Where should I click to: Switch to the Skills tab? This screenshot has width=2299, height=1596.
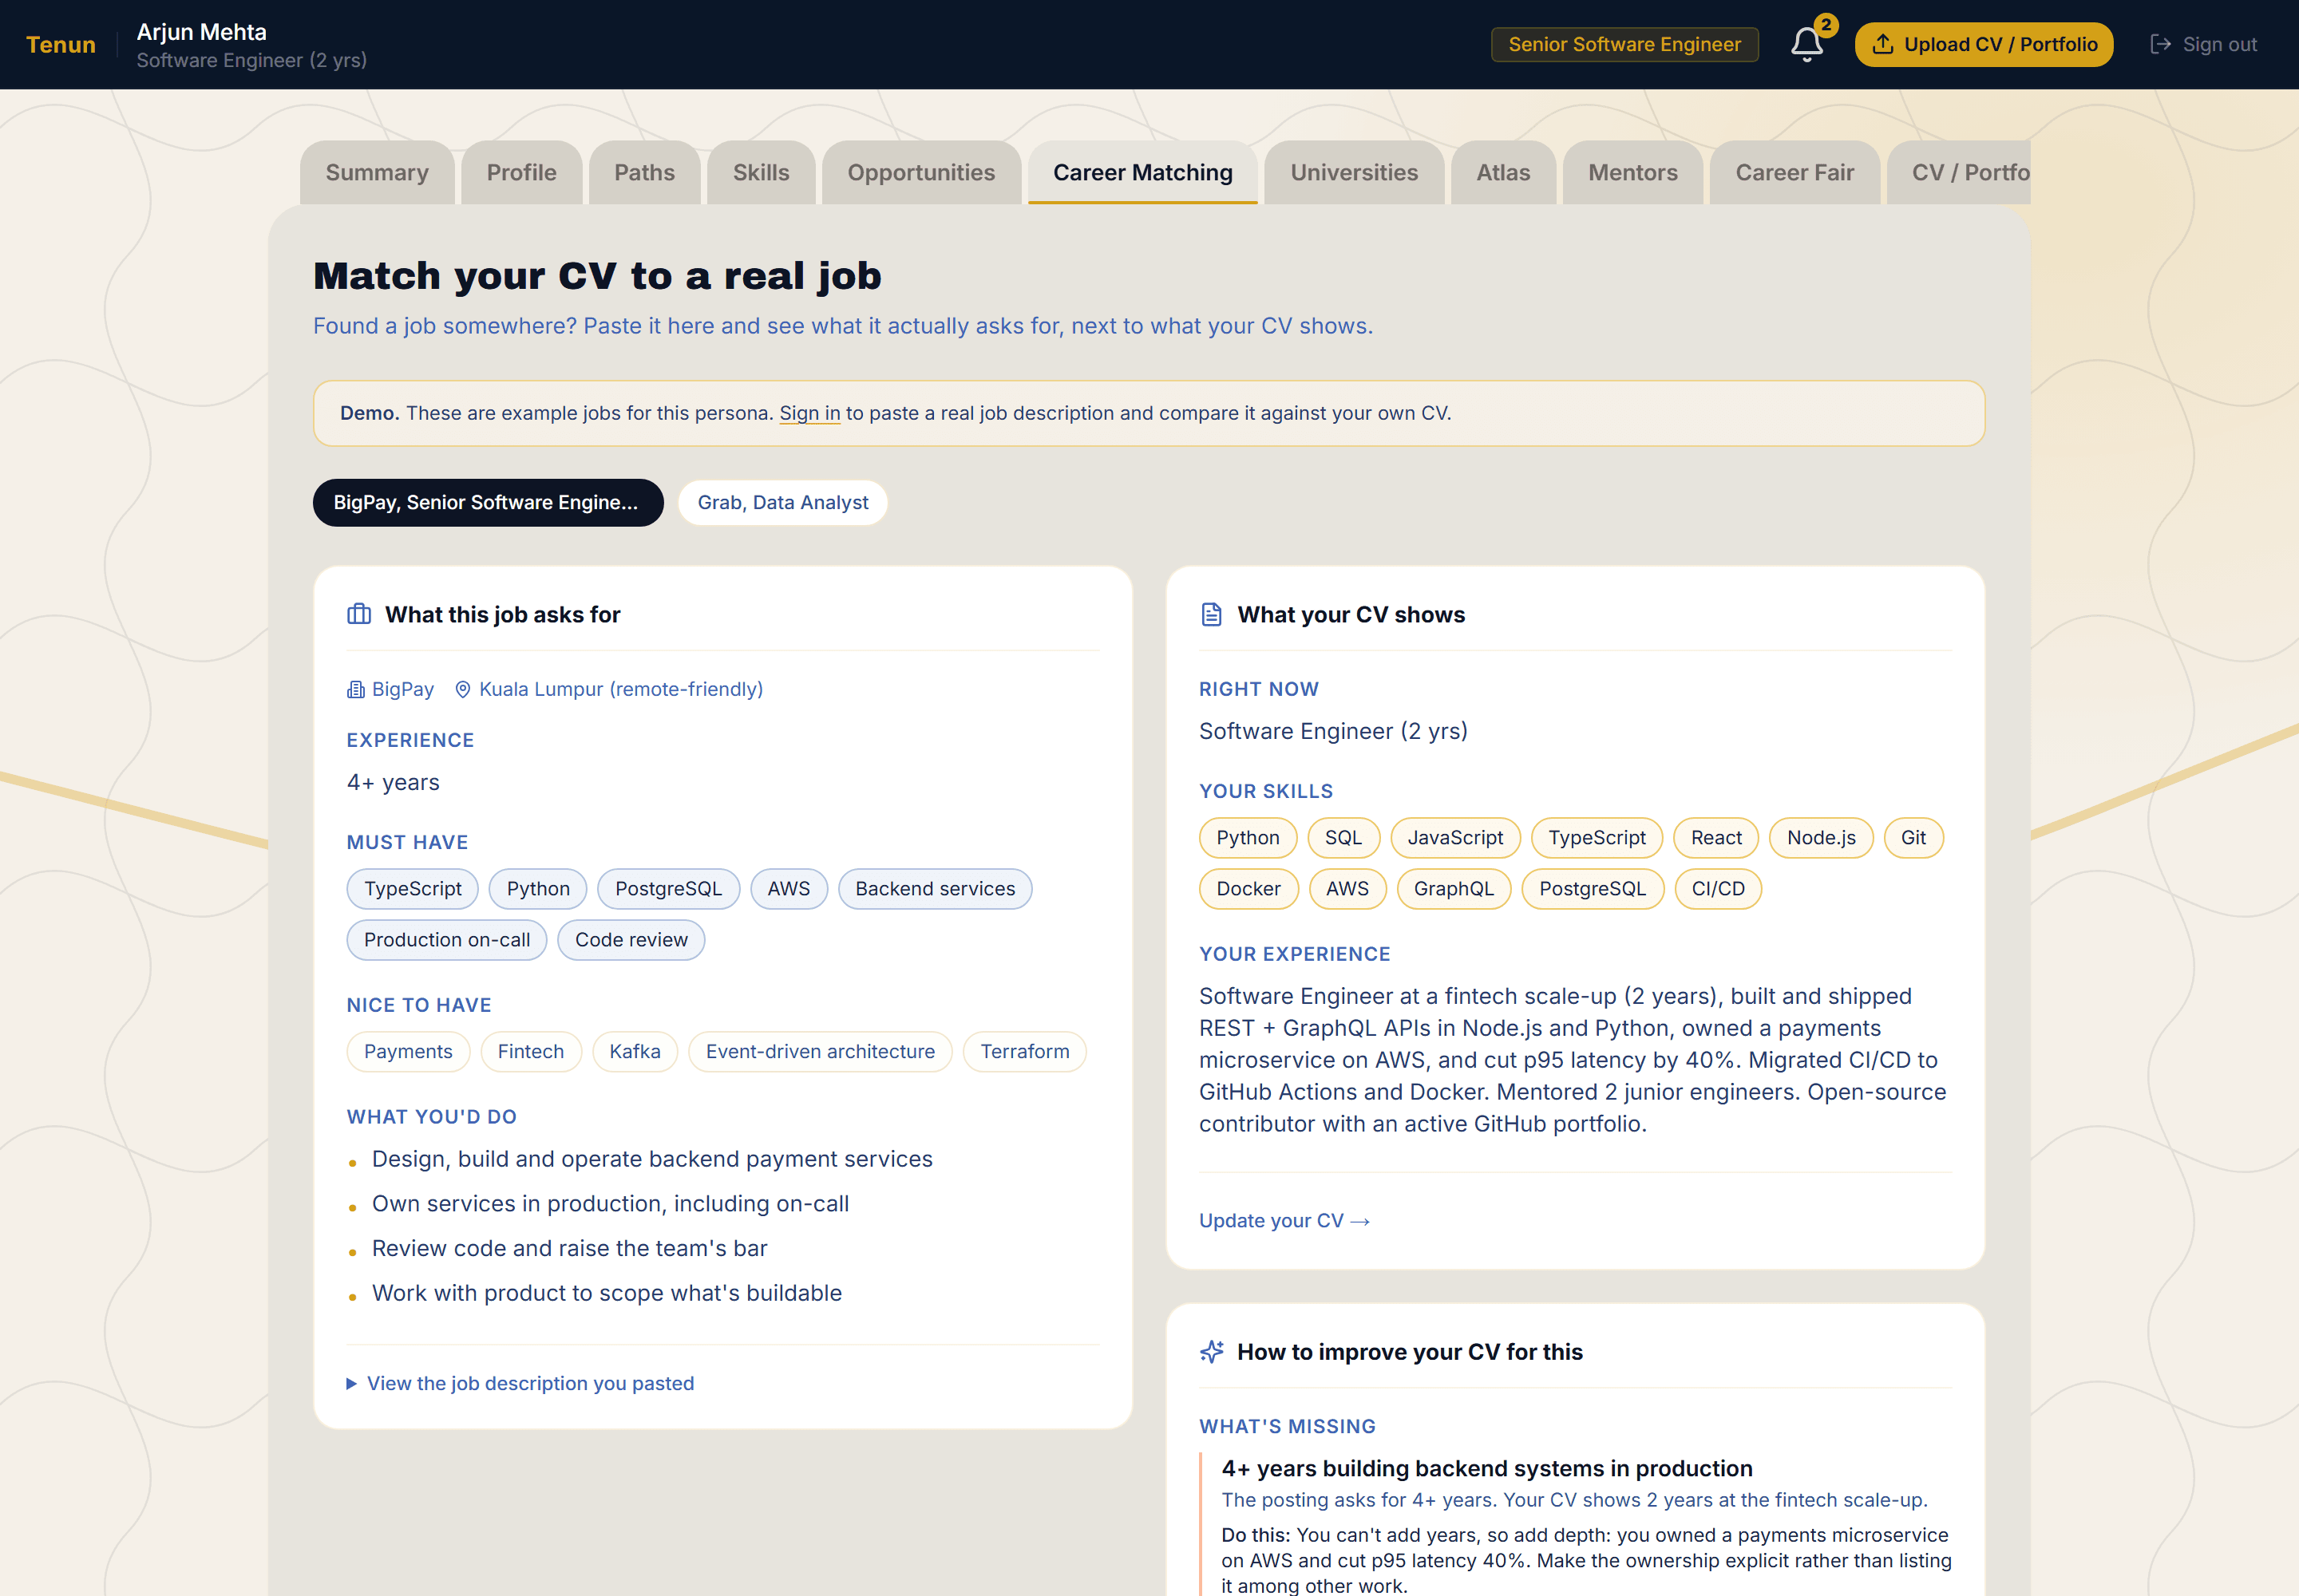tap(760, 172)
